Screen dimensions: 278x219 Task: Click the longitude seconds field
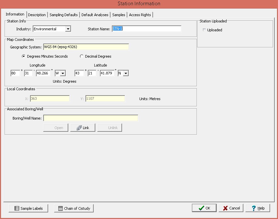[43, 73]
